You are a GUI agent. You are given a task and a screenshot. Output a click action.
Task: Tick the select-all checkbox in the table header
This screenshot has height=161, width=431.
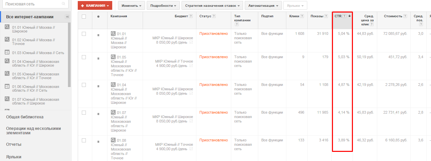[84, 17]
